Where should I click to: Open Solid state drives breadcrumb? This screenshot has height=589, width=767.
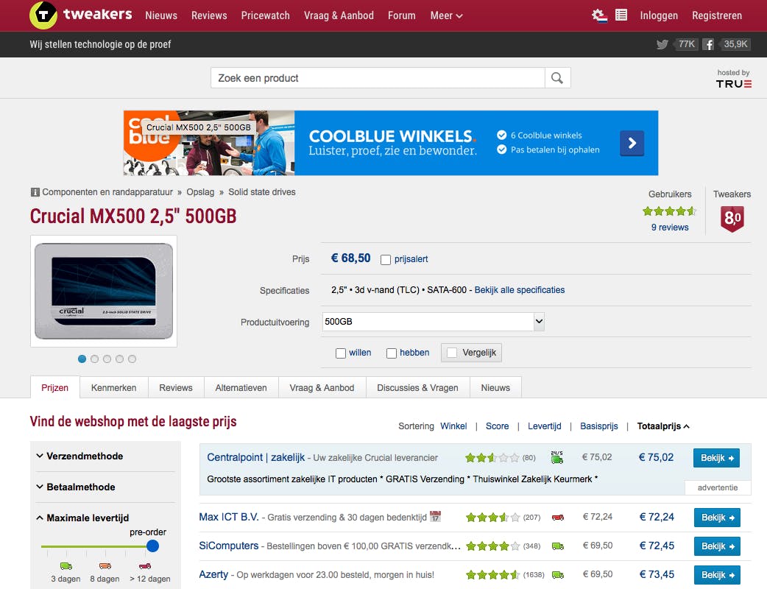pyautogui.click(x=262, y=192)
